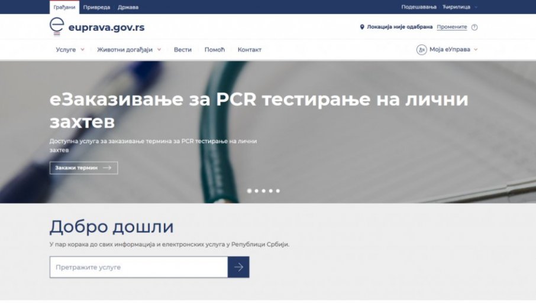Open the Вести menu item
Viewport: 536px width, 303px height.
182,50
